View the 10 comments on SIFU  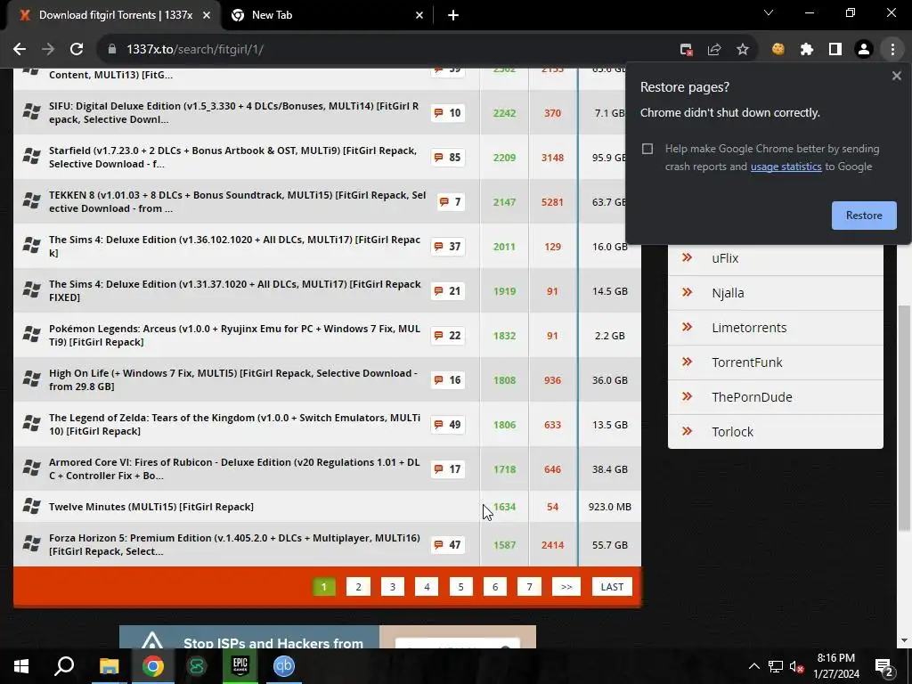[447, 113]
